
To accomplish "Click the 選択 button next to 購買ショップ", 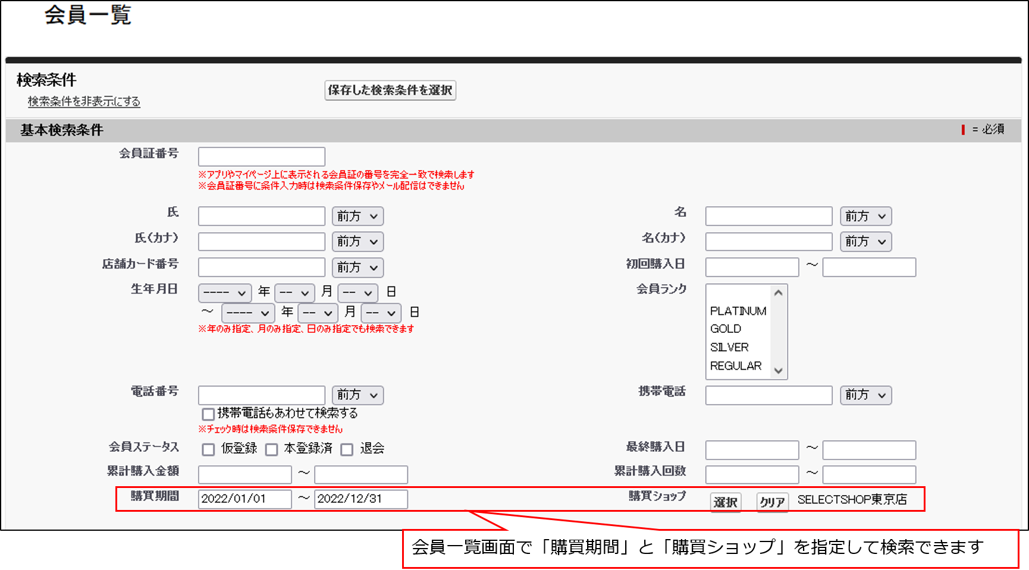I will [725, 502].
